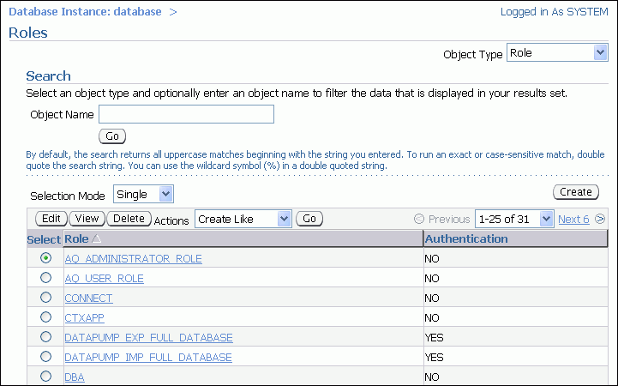The width and height of the screenshot is (618, 386).
Task: Select the AQ_USER_ROLE radio button
Action: point(45,278)
